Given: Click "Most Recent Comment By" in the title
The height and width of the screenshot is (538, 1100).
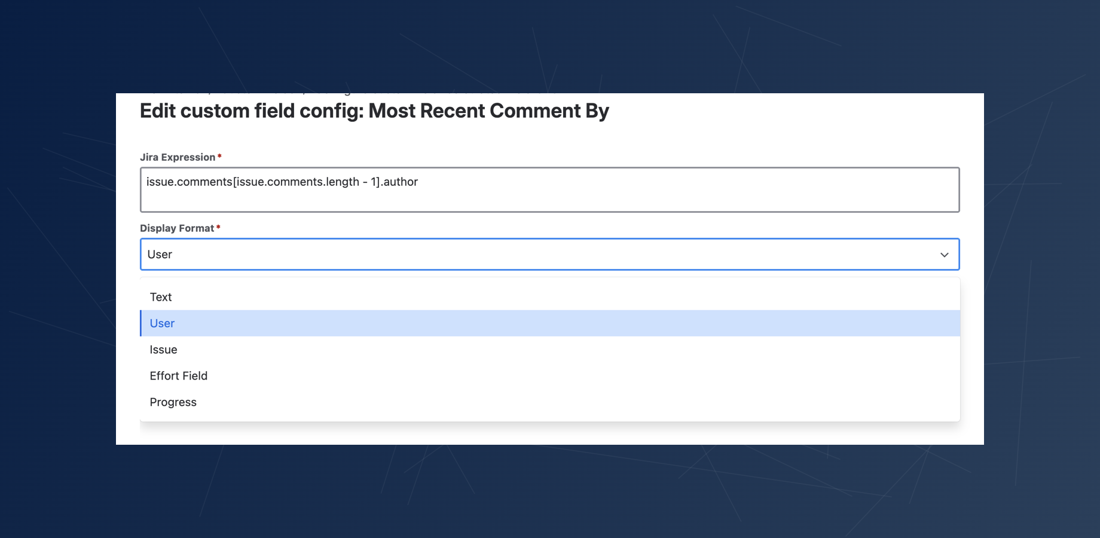Looking at the screenshot, I should (488, 111).
